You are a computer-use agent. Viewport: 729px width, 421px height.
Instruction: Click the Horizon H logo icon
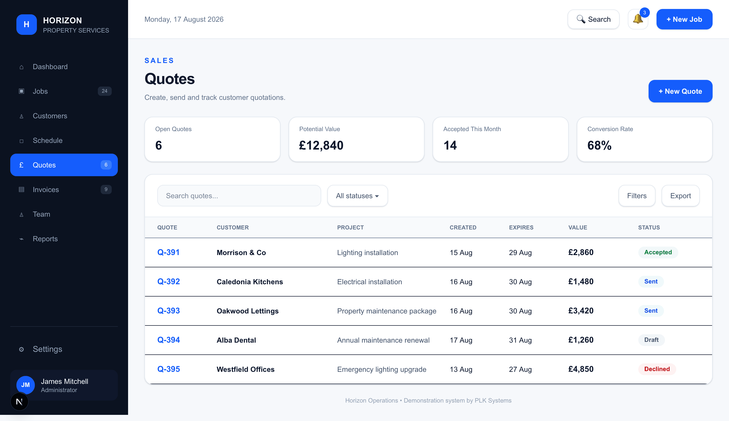[x=26, y=25]
